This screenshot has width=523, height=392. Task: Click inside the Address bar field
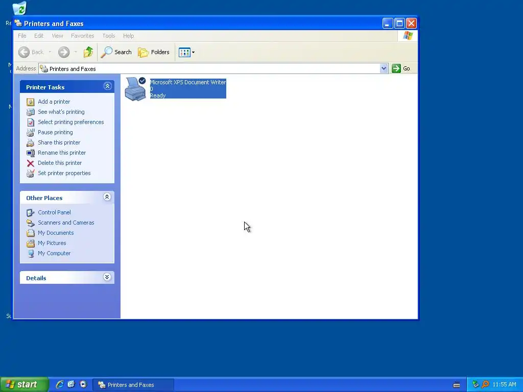tap(213, 69)
